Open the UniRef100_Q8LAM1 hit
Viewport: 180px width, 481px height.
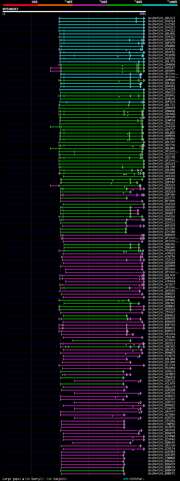coord(162,34)
